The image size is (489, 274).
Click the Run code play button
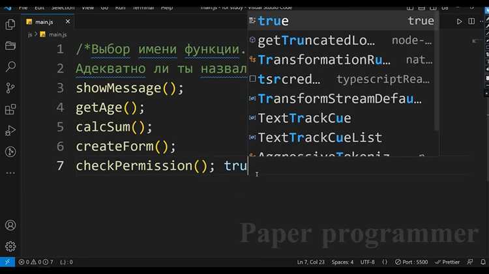click(x=460, y=21)
